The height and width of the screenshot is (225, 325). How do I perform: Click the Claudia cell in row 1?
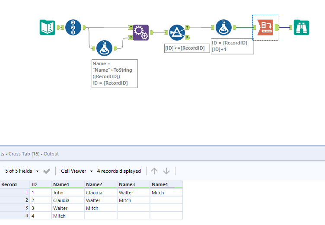pyautogui.click(x=101, y=193)
